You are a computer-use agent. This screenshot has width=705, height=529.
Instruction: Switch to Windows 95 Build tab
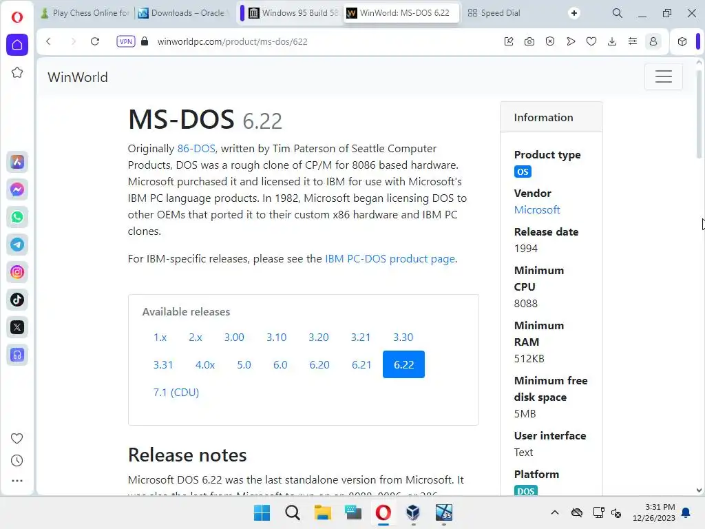coord(293,13)
